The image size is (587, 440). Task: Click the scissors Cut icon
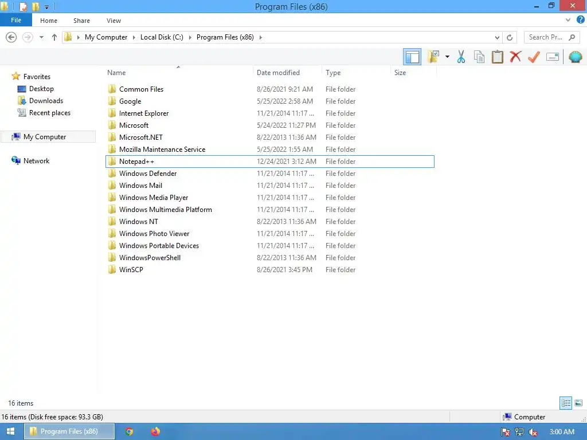click(x=461, y=57)
